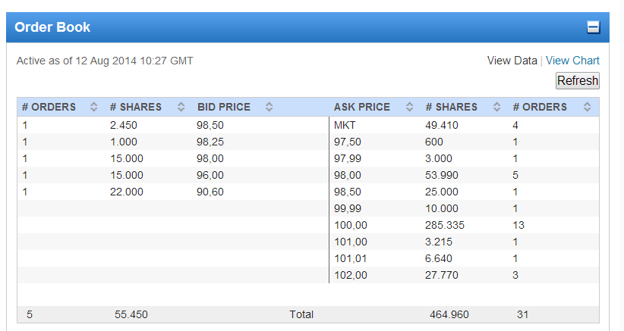The width and height of the screenshot is (624, 331).
Task: Open the View Chart link
Action: [x=572, y=61]
